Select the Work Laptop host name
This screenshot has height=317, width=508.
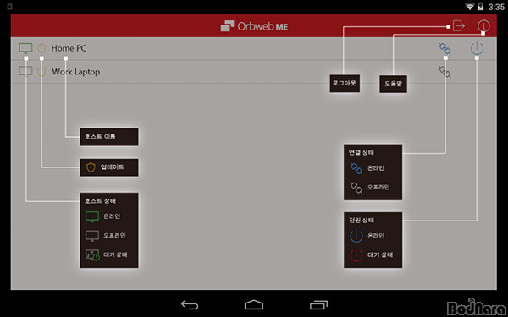(x=76, y=72)
